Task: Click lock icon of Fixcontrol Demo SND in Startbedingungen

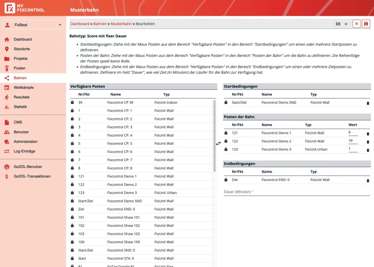Action: 226,102
